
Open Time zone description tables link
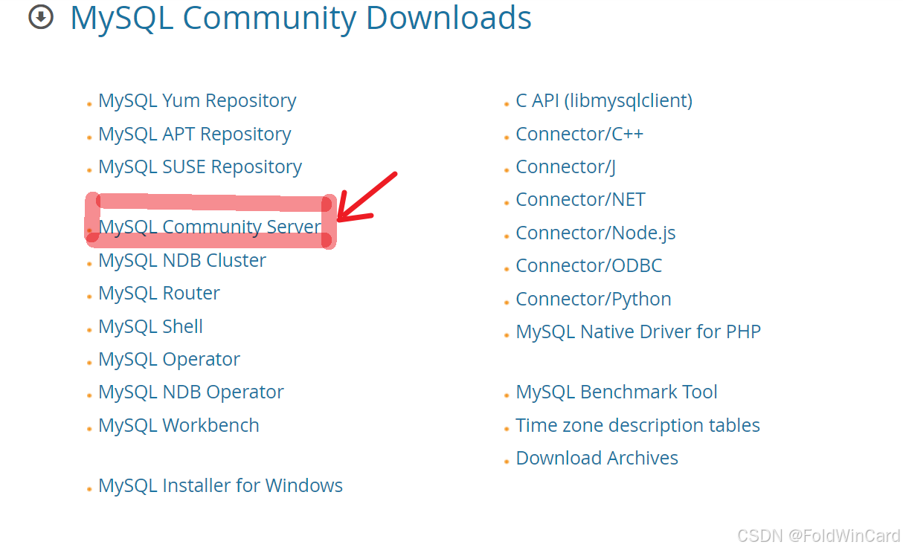[638, 425]
